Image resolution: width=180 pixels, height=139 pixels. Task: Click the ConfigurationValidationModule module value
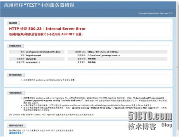43,52
